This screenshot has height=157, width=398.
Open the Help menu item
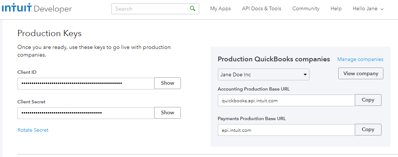coord(336,9)
